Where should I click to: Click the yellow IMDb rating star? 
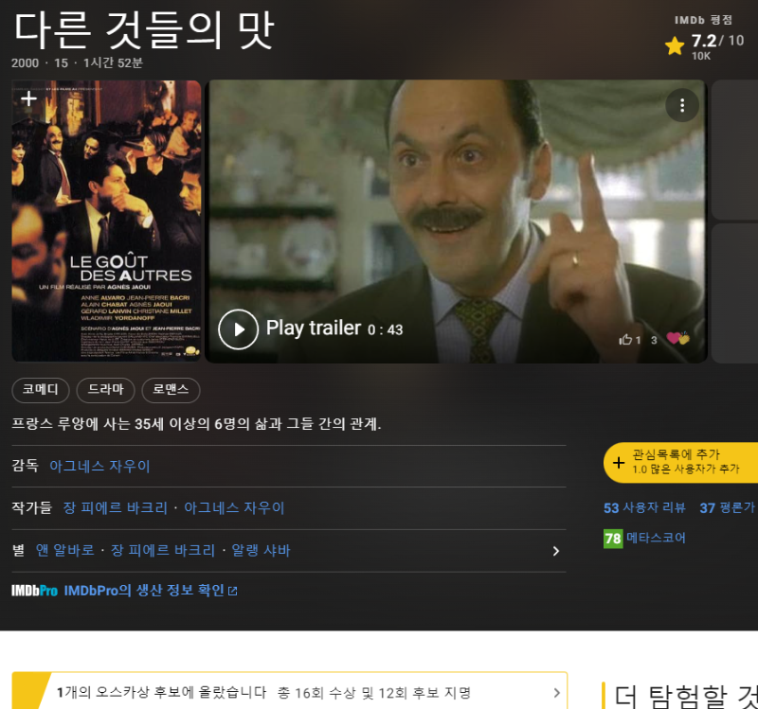click(x=675, y=46)
